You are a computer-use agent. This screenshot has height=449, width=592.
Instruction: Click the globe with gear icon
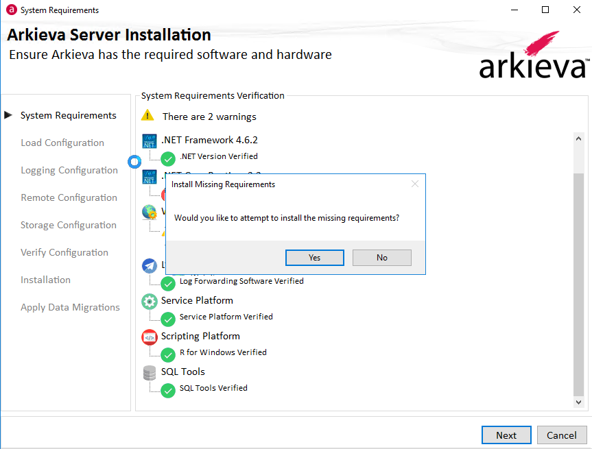[149, 212]
